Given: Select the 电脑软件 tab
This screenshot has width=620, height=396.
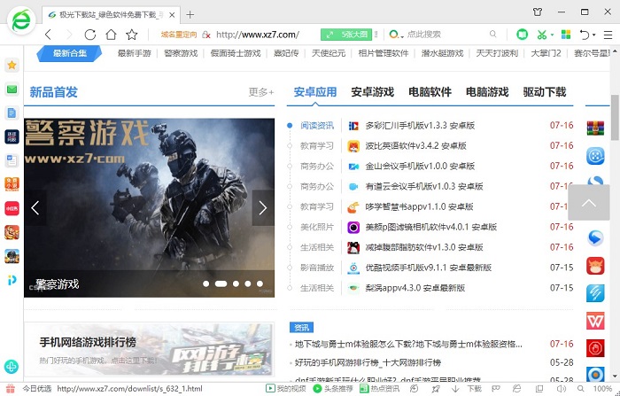Looking at the screenshot, I should click(430, 92).
